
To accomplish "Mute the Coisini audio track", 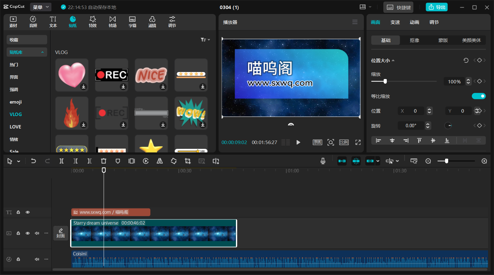I will (x=37, y=259).
